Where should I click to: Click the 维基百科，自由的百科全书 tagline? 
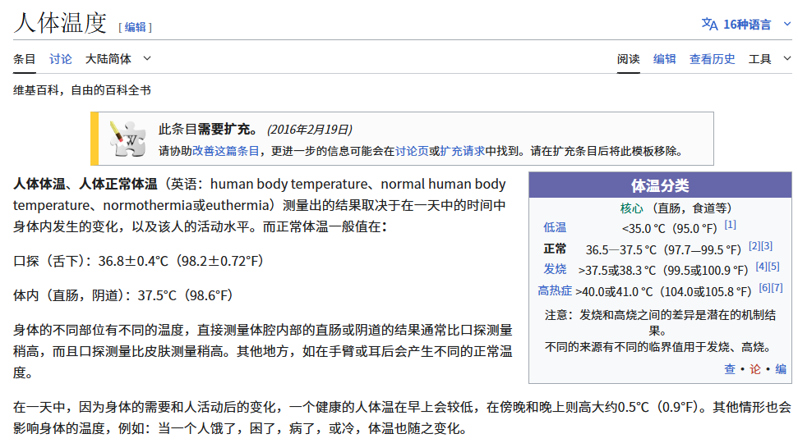(x=82, y=90)
